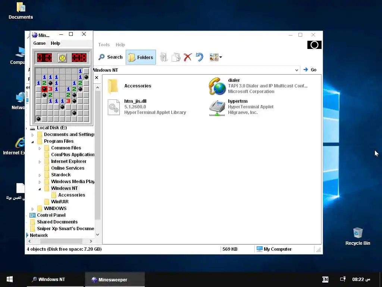Click the red X Delete icon
382x287 pixels.
[188, 57]
